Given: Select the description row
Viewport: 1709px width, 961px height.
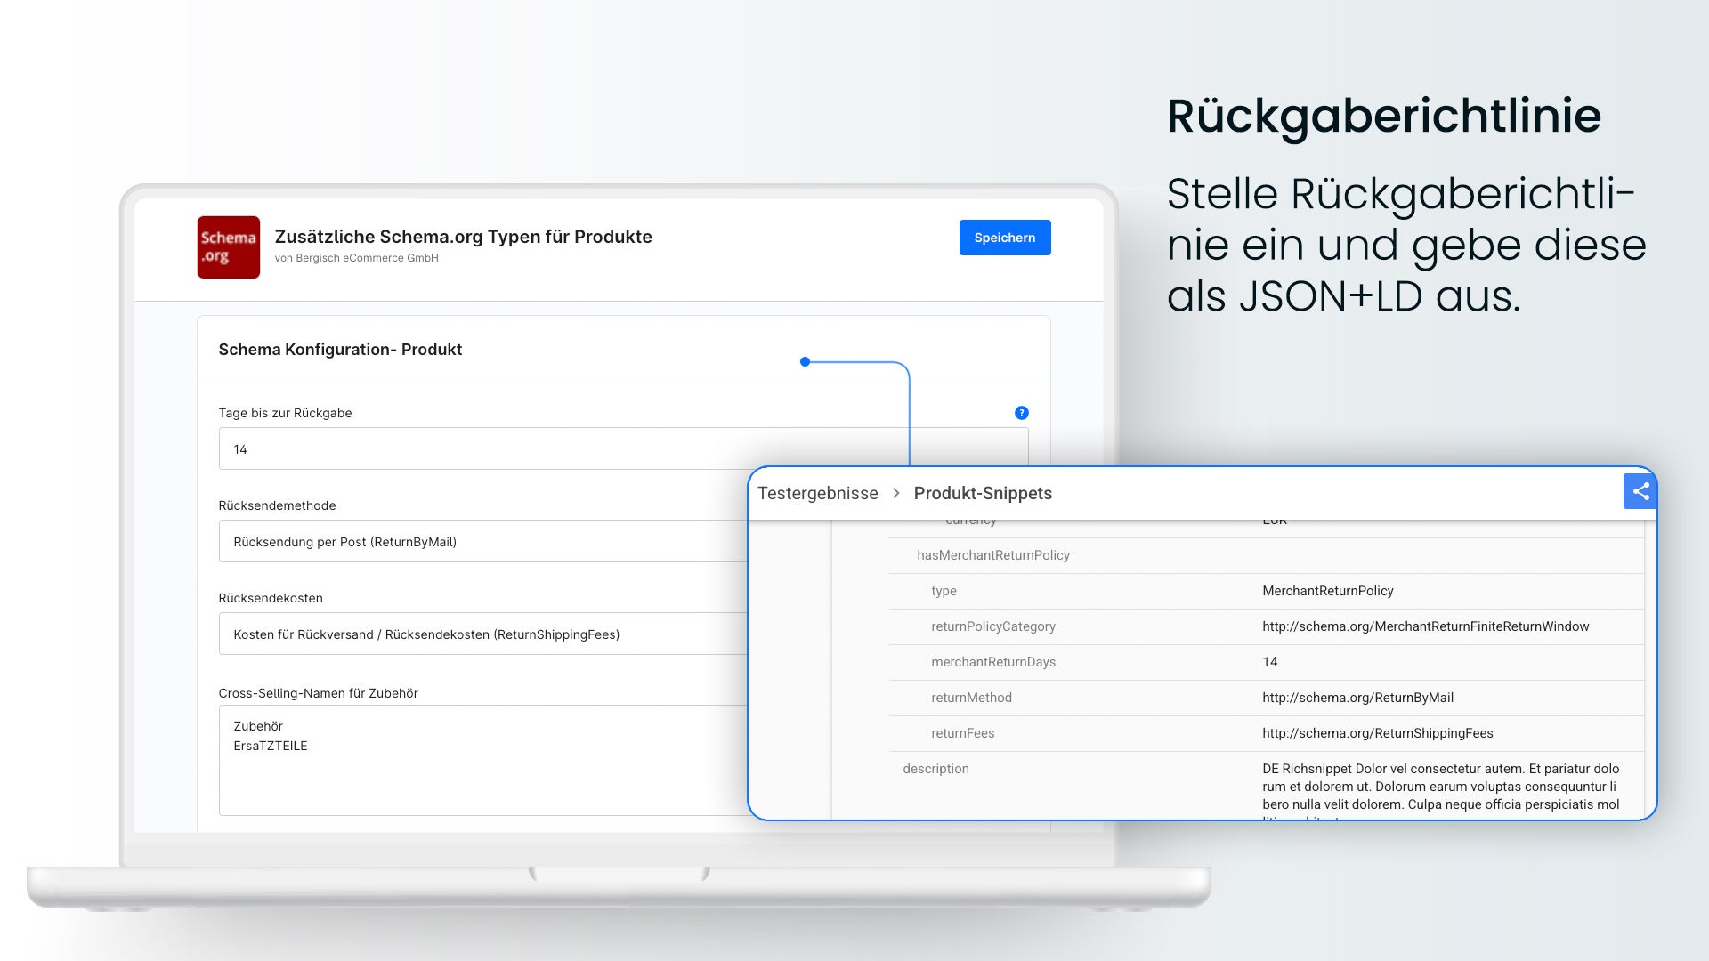Looking at the screenshot, I should click(1266, 786).
